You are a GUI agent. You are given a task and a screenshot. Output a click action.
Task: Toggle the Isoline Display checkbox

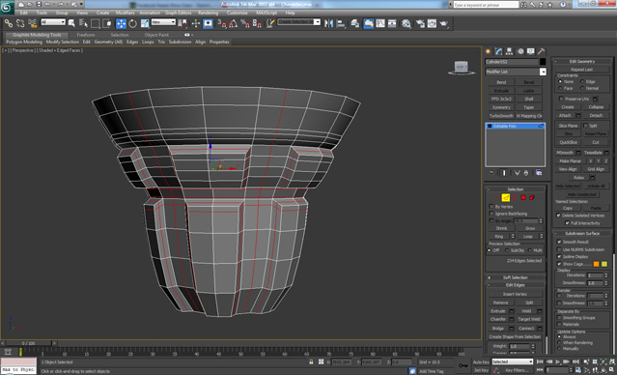[559, 256]
